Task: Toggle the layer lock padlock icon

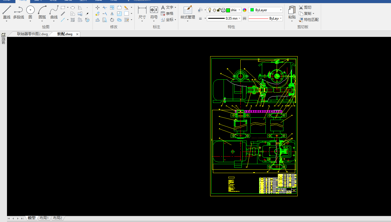Action: 219,10
